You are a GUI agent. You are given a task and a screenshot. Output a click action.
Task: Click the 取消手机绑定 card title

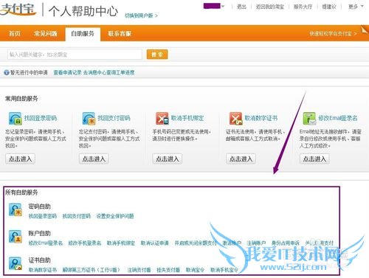click(187, 118)
